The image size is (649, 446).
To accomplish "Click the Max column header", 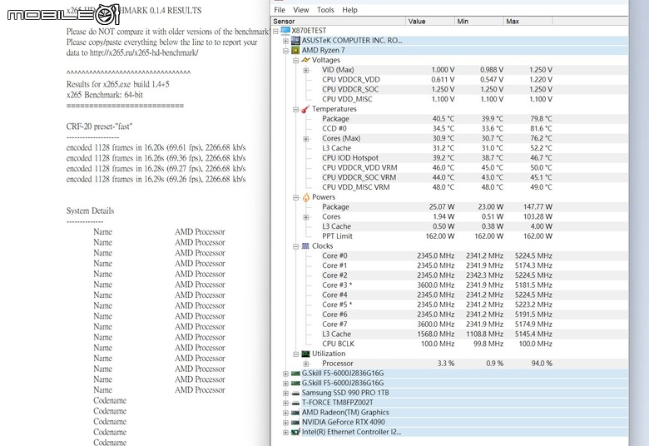I will tap(528, 21).
